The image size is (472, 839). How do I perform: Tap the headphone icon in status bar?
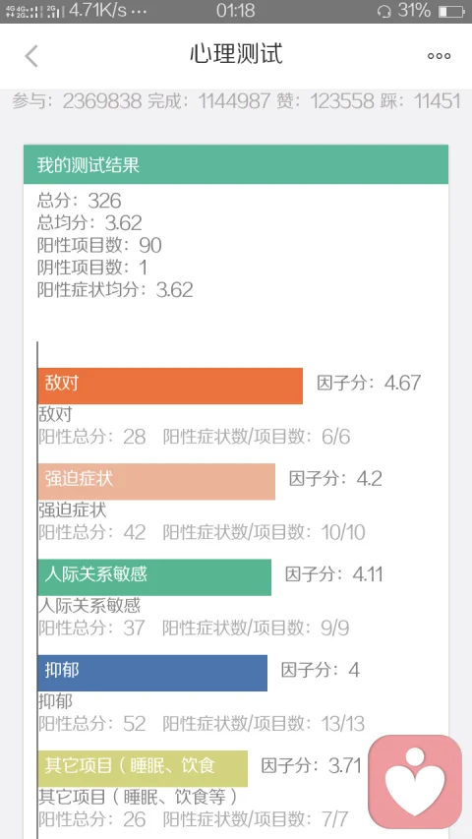(383, 11)
